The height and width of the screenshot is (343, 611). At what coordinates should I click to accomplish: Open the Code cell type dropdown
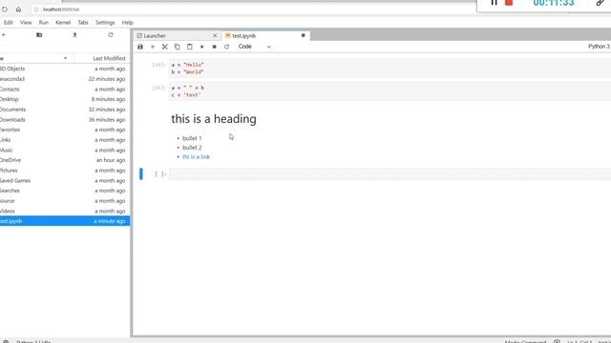[254, 47]
